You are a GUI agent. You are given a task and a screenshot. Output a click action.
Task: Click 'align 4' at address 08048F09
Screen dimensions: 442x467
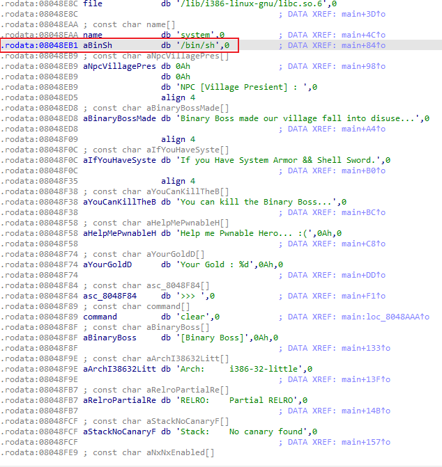click(178, 139)
